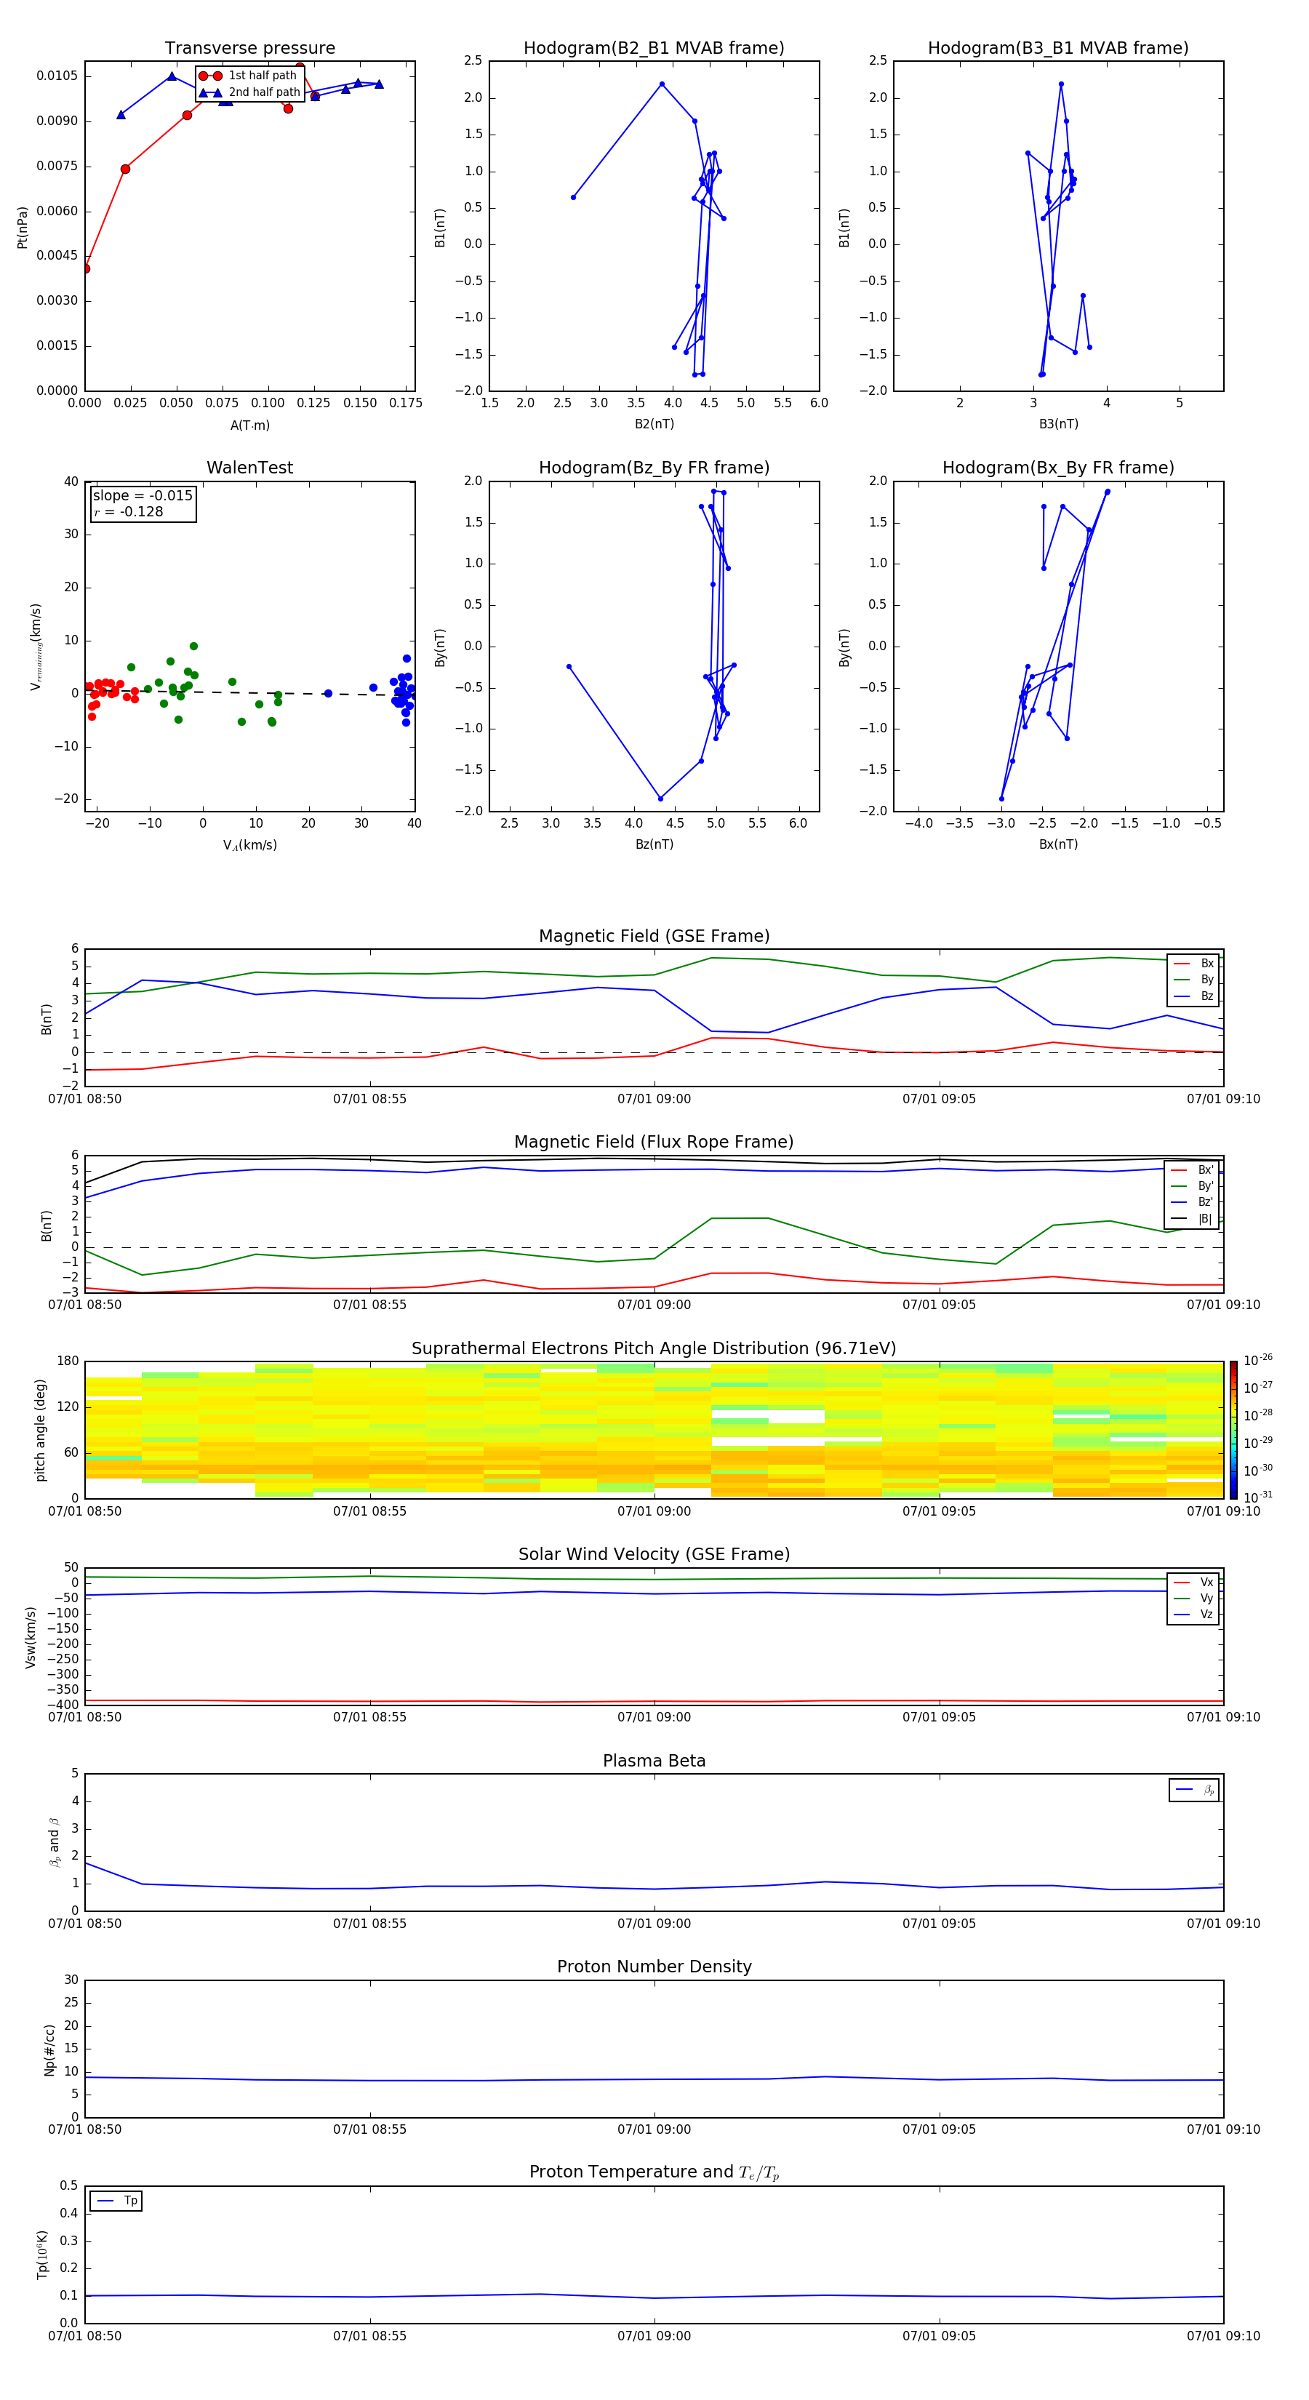Click the "pitch angle (deg)" axis label
1309x2400 pixels.
(x=40, y=1430)
